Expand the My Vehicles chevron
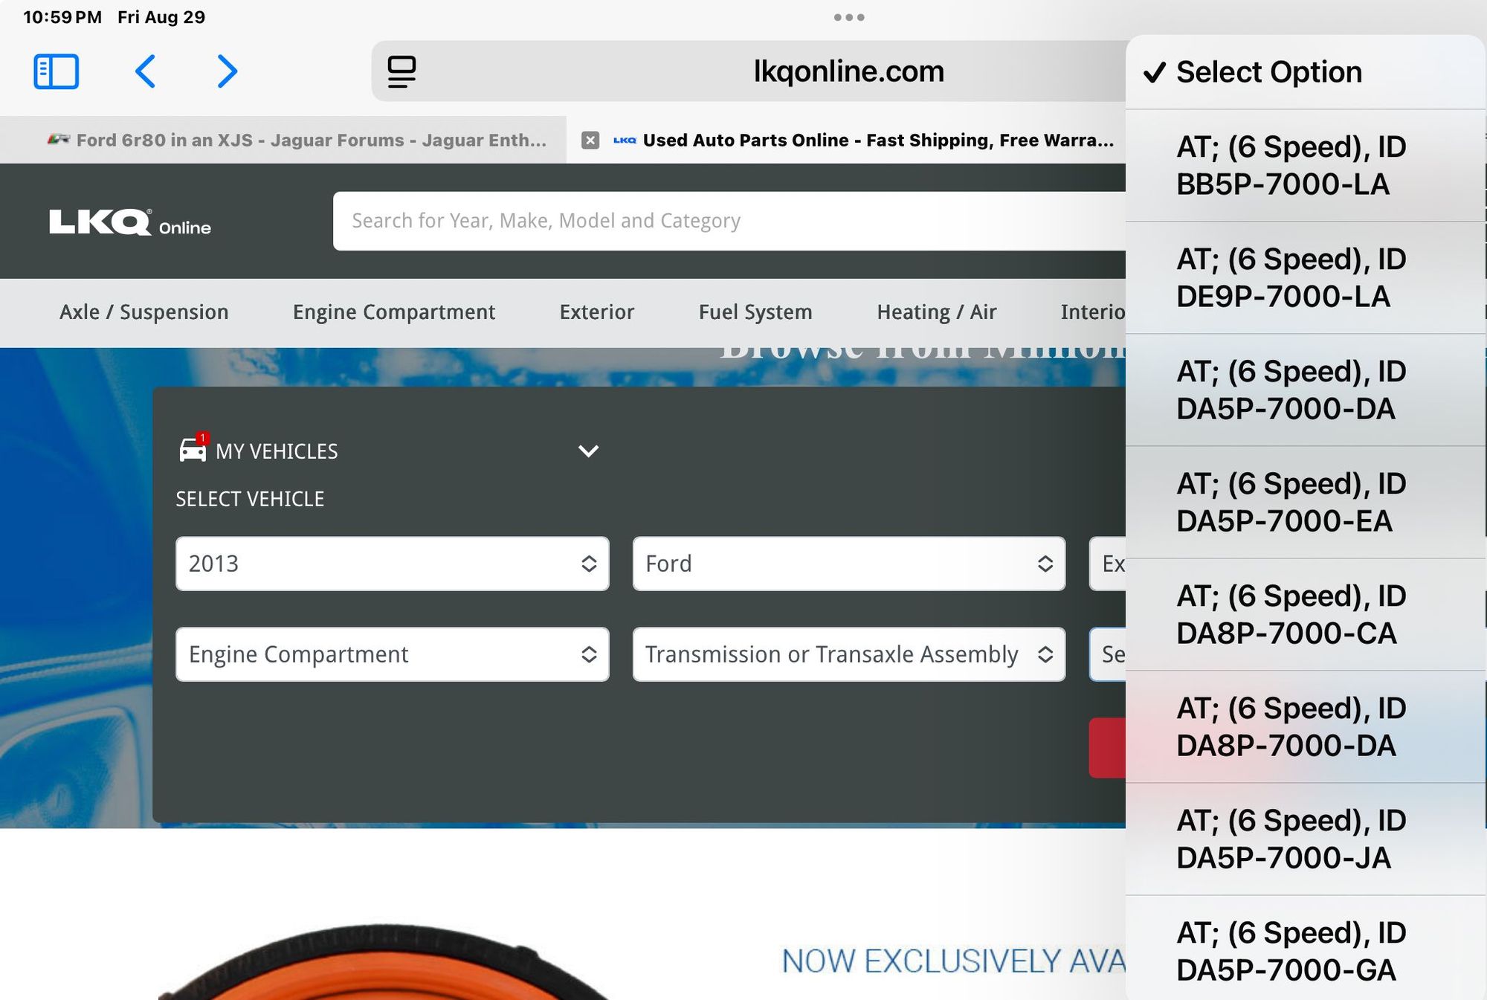Screen dimensions: 1487x1000 coord(588,451)
